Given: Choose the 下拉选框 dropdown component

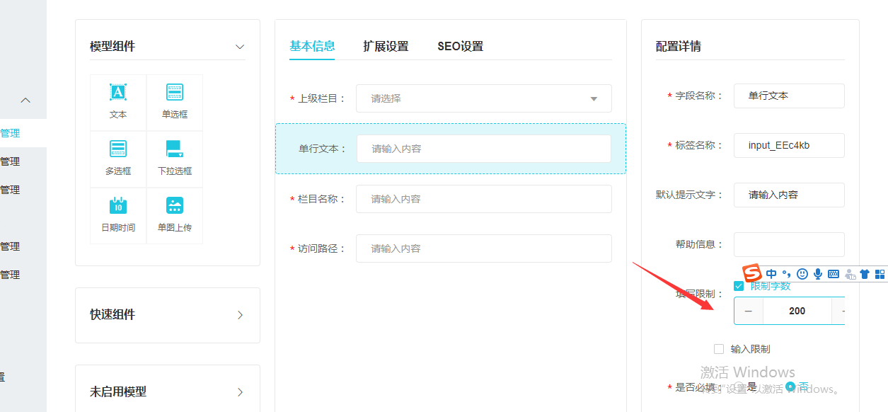Looking at the screenshot, I should click(175, 158).
